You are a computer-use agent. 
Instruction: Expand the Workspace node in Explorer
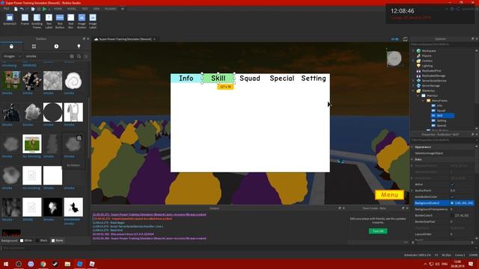[413, 51]
